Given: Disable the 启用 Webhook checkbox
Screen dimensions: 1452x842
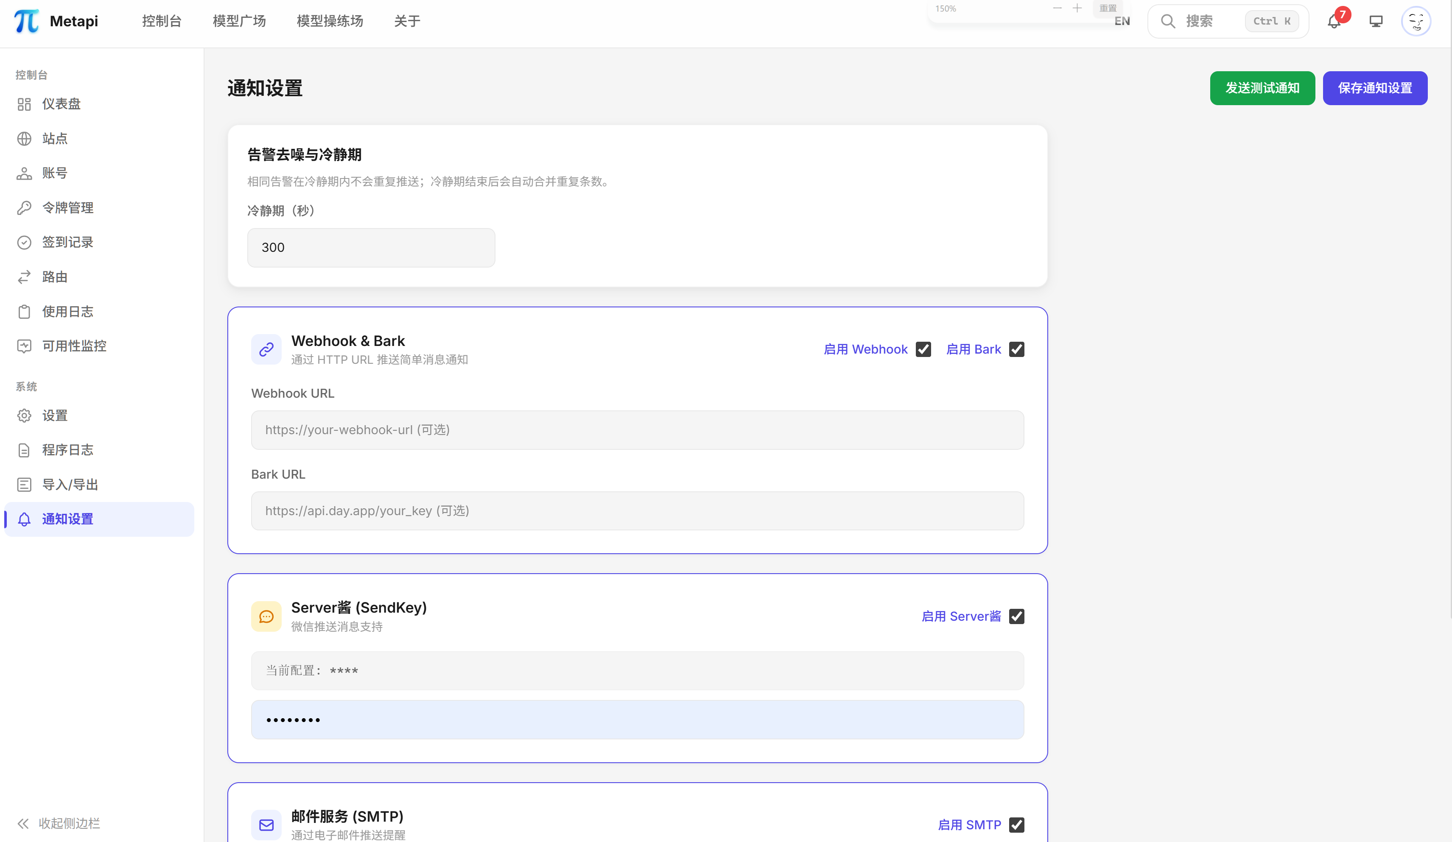Looking at the screenshot, I should pos(923,349).
